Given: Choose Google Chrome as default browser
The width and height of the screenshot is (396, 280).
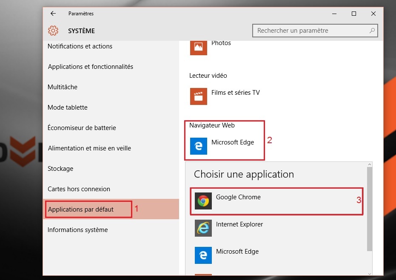Looking at the screenshot, I should (x=276, y=201).
